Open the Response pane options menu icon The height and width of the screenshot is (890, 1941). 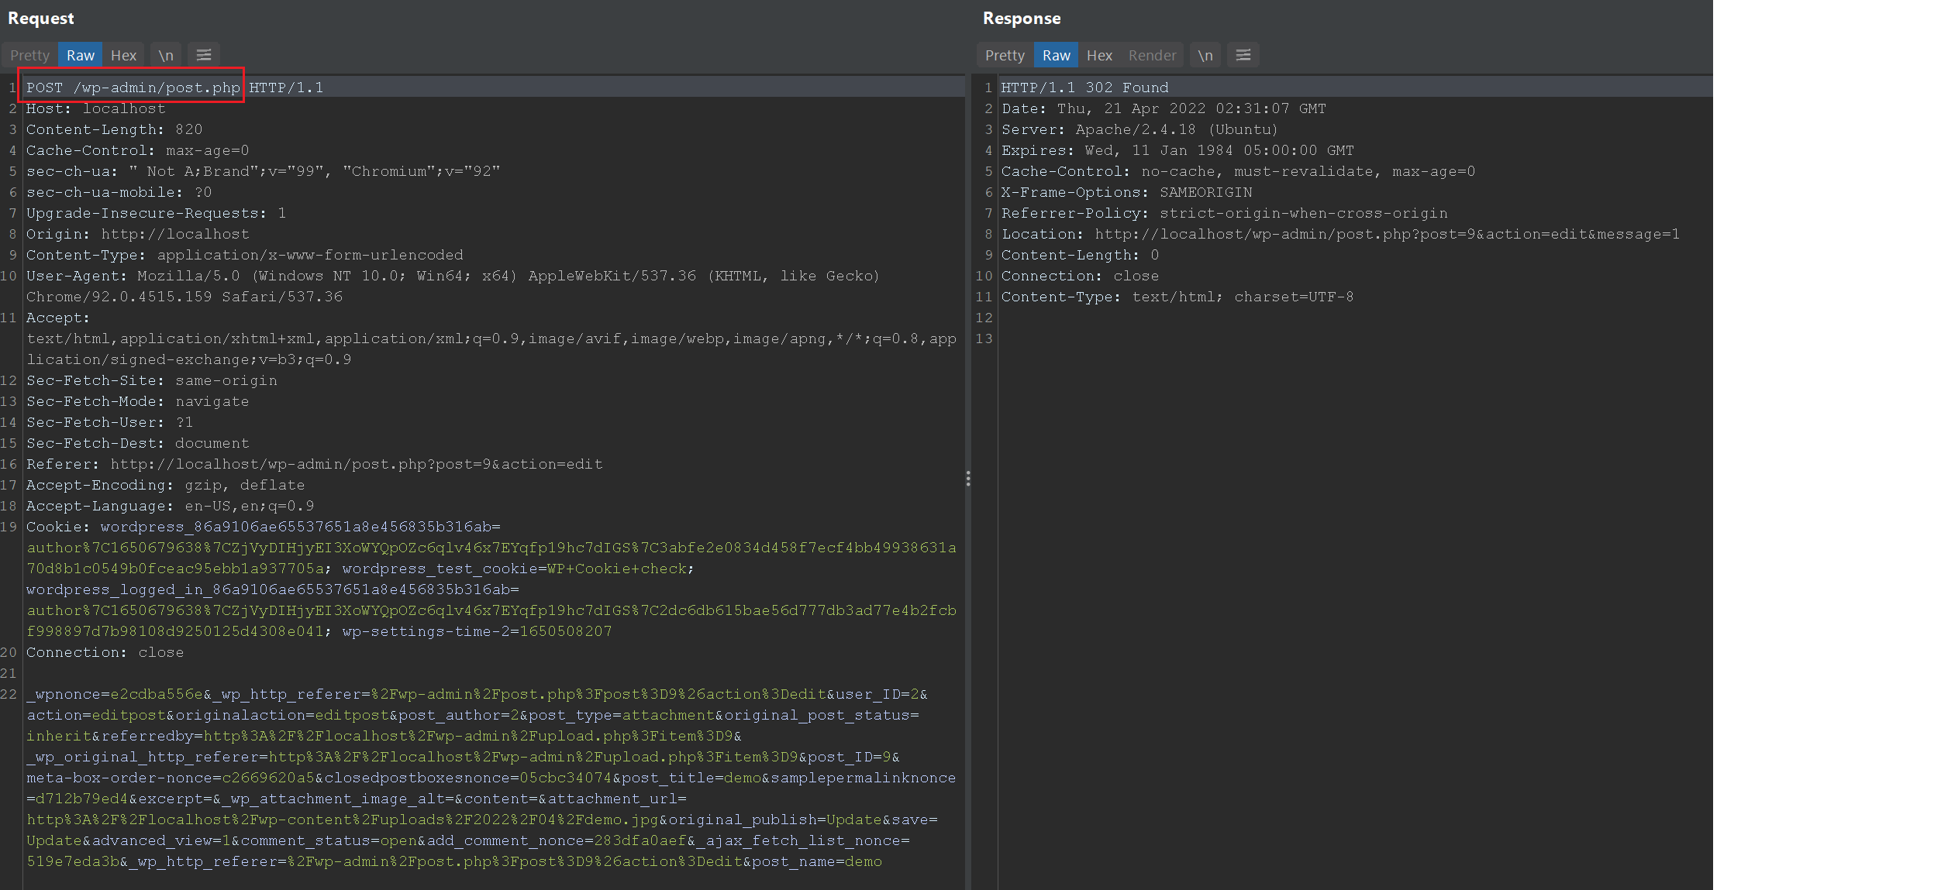click(1243, 55)
